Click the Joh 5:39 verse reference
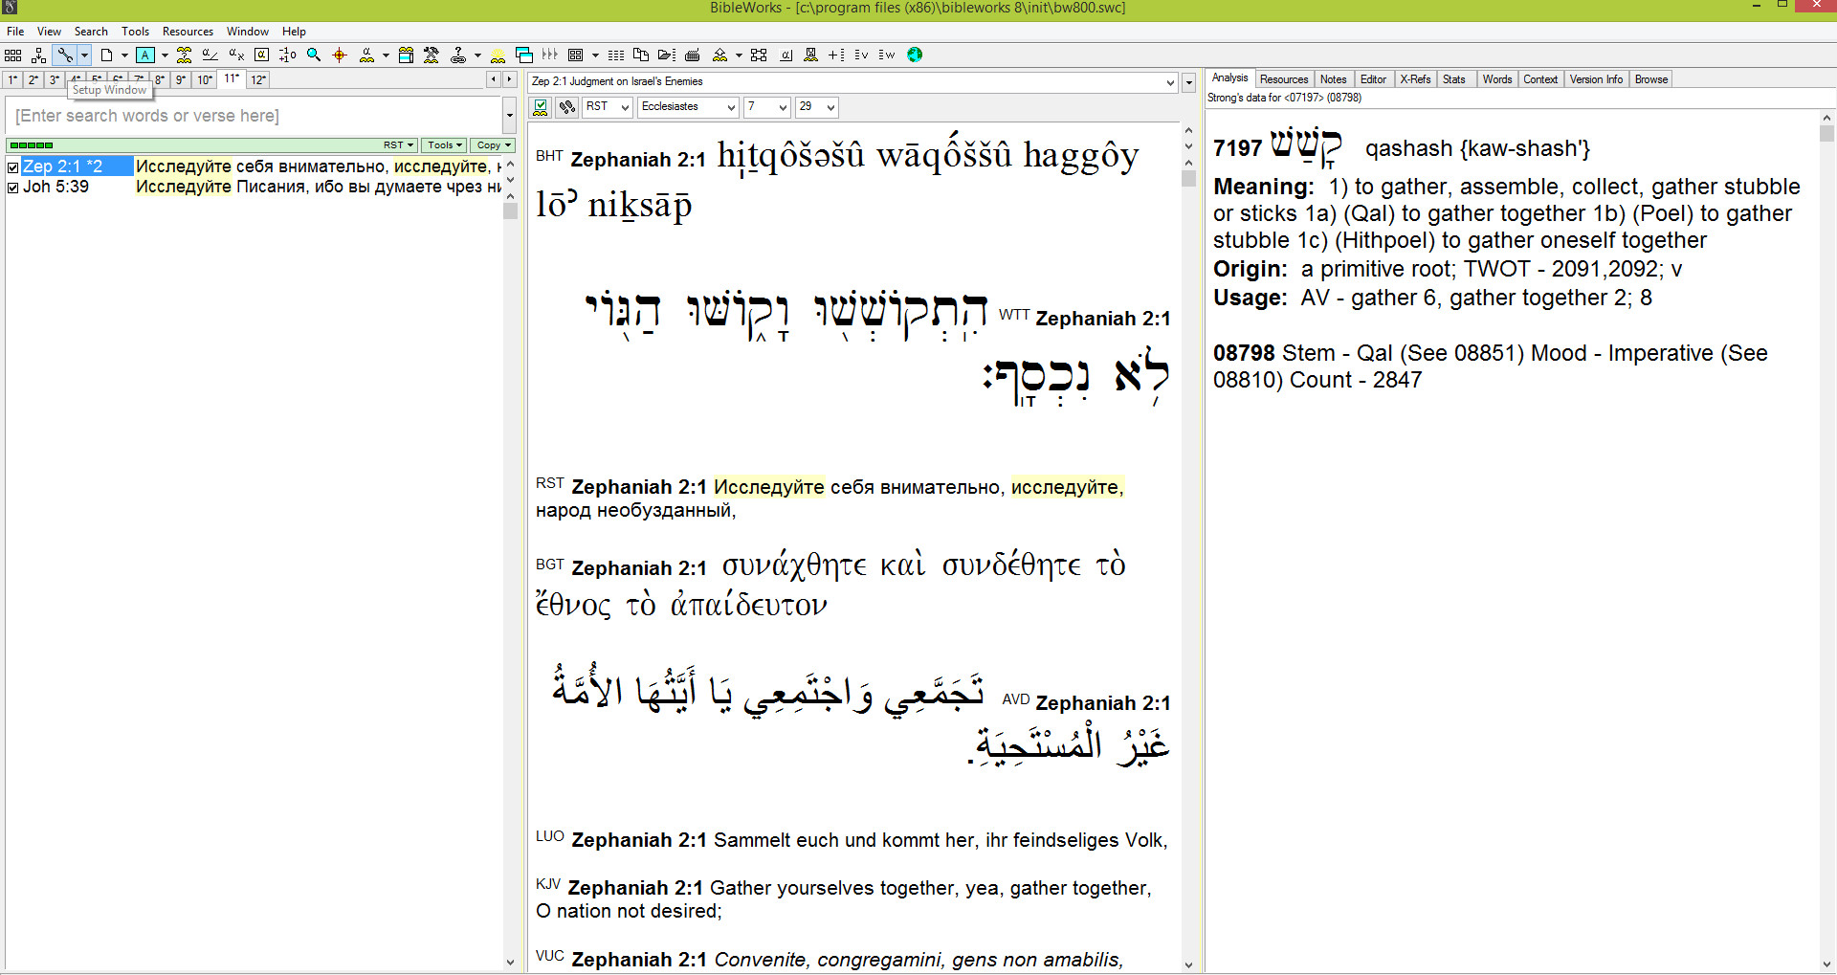1837x975 pixels. point(55,187)
